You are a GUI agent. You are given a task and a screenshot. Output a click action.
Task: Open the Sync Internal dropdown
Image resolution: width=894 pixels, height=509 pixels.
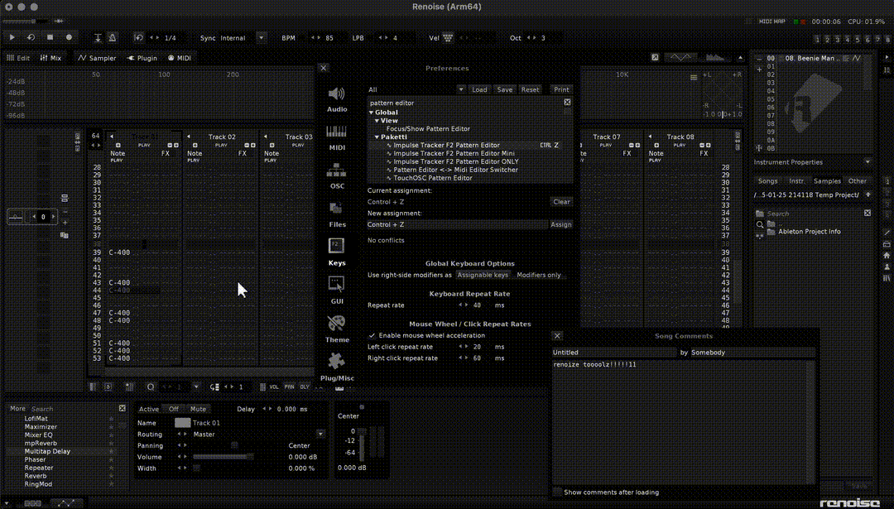(262, 38)
